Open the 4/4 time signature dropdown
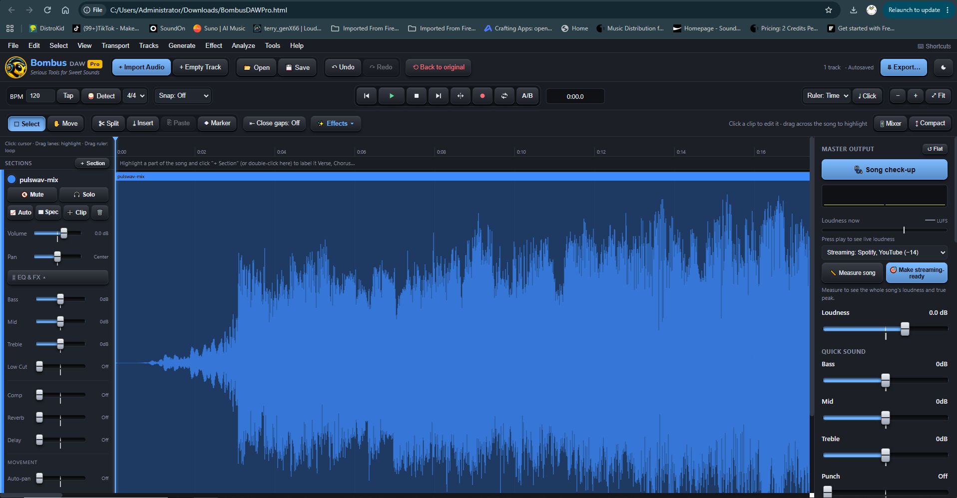The height and width of the screenshot is (498, 957). [135, 96]
